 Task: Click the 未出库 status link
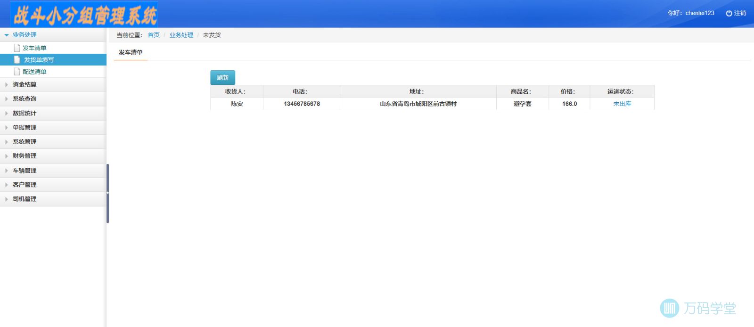tap(622, 104)
